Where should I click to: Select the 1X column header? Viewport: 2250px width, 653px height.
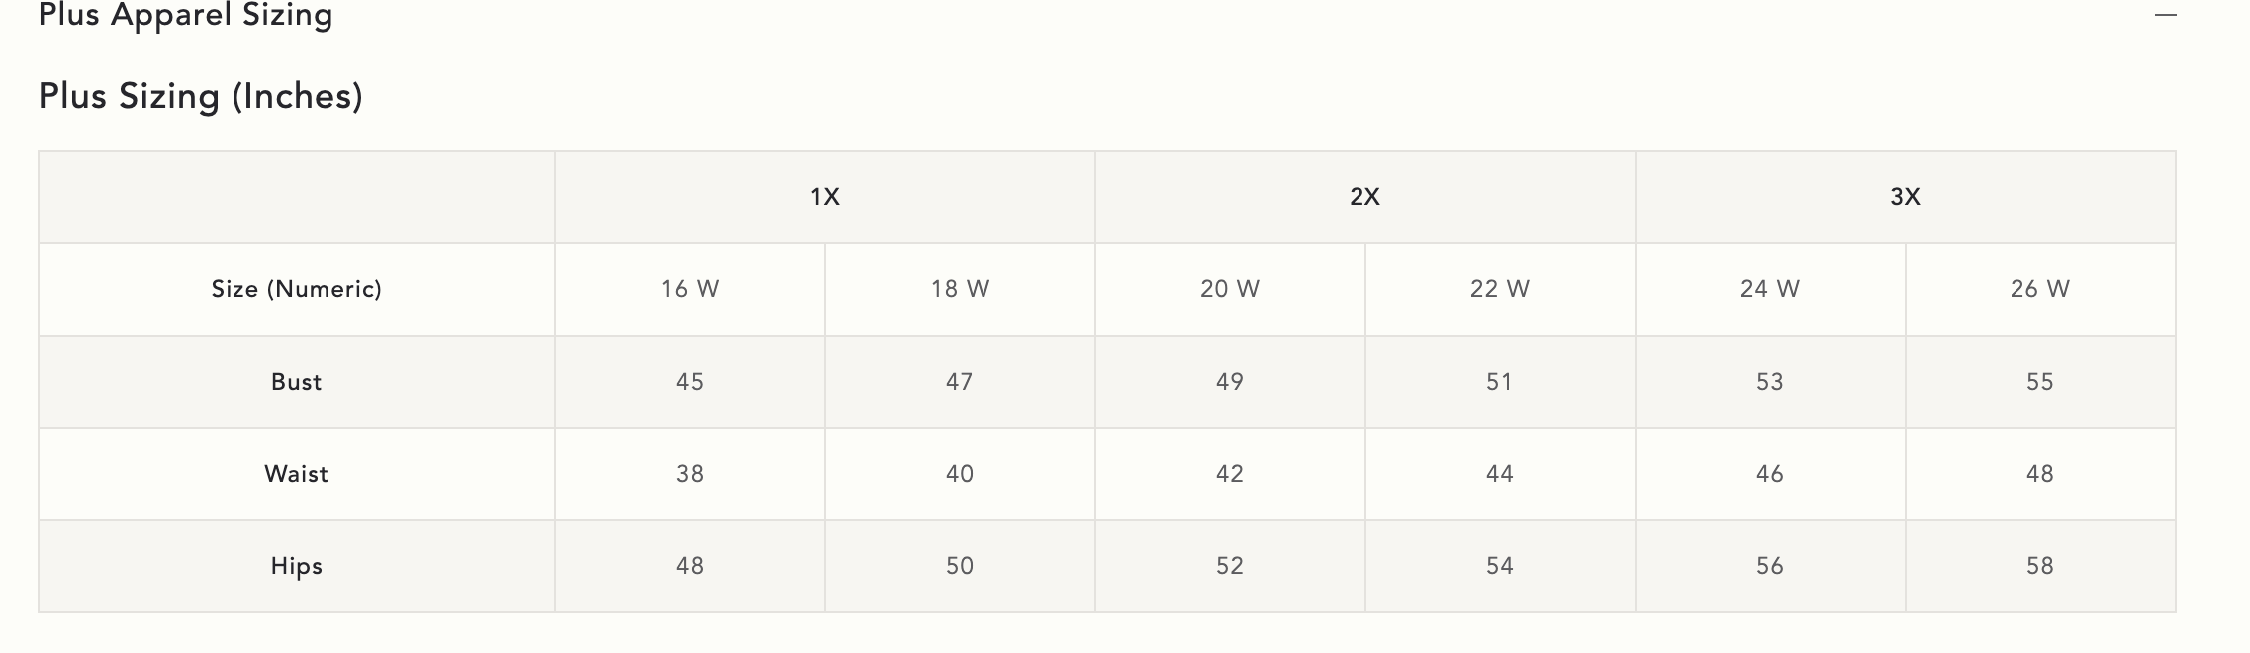(x=824, y=197)
